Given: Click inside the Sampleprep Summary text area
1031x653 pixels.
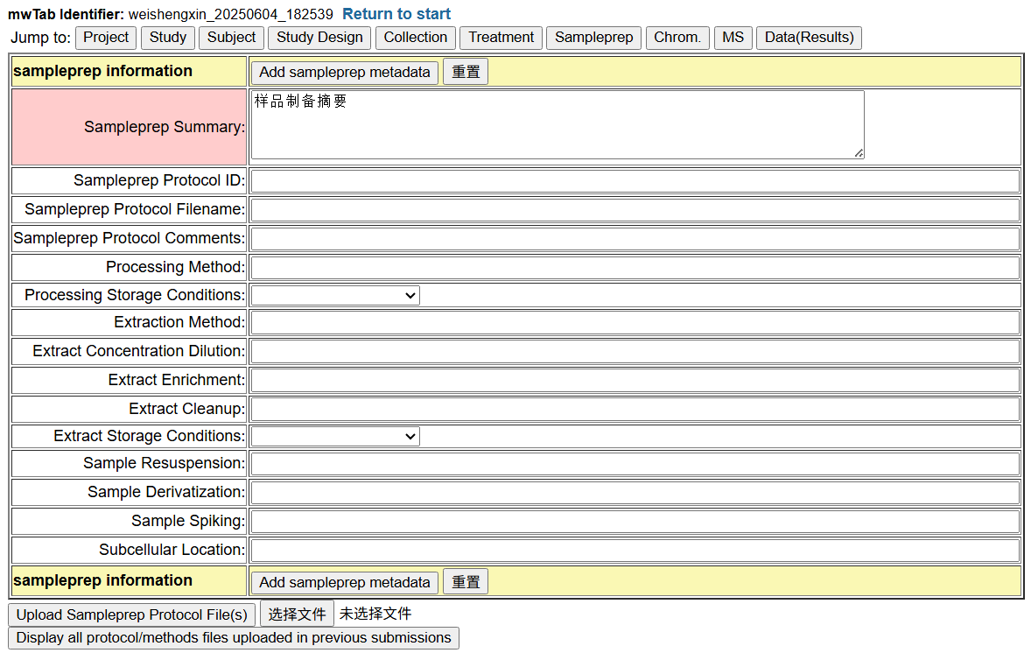Looking at the screenshot, I should pyautogui.click(x=557, y=125).
